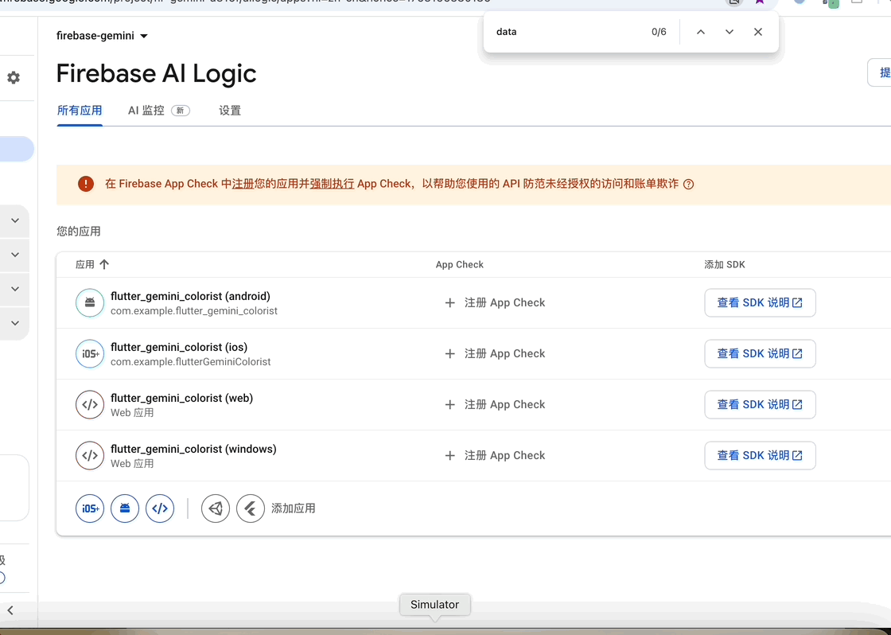Click the flutter_gemini_colorist (android) app name
891x635 pixels.
[190, 296]
